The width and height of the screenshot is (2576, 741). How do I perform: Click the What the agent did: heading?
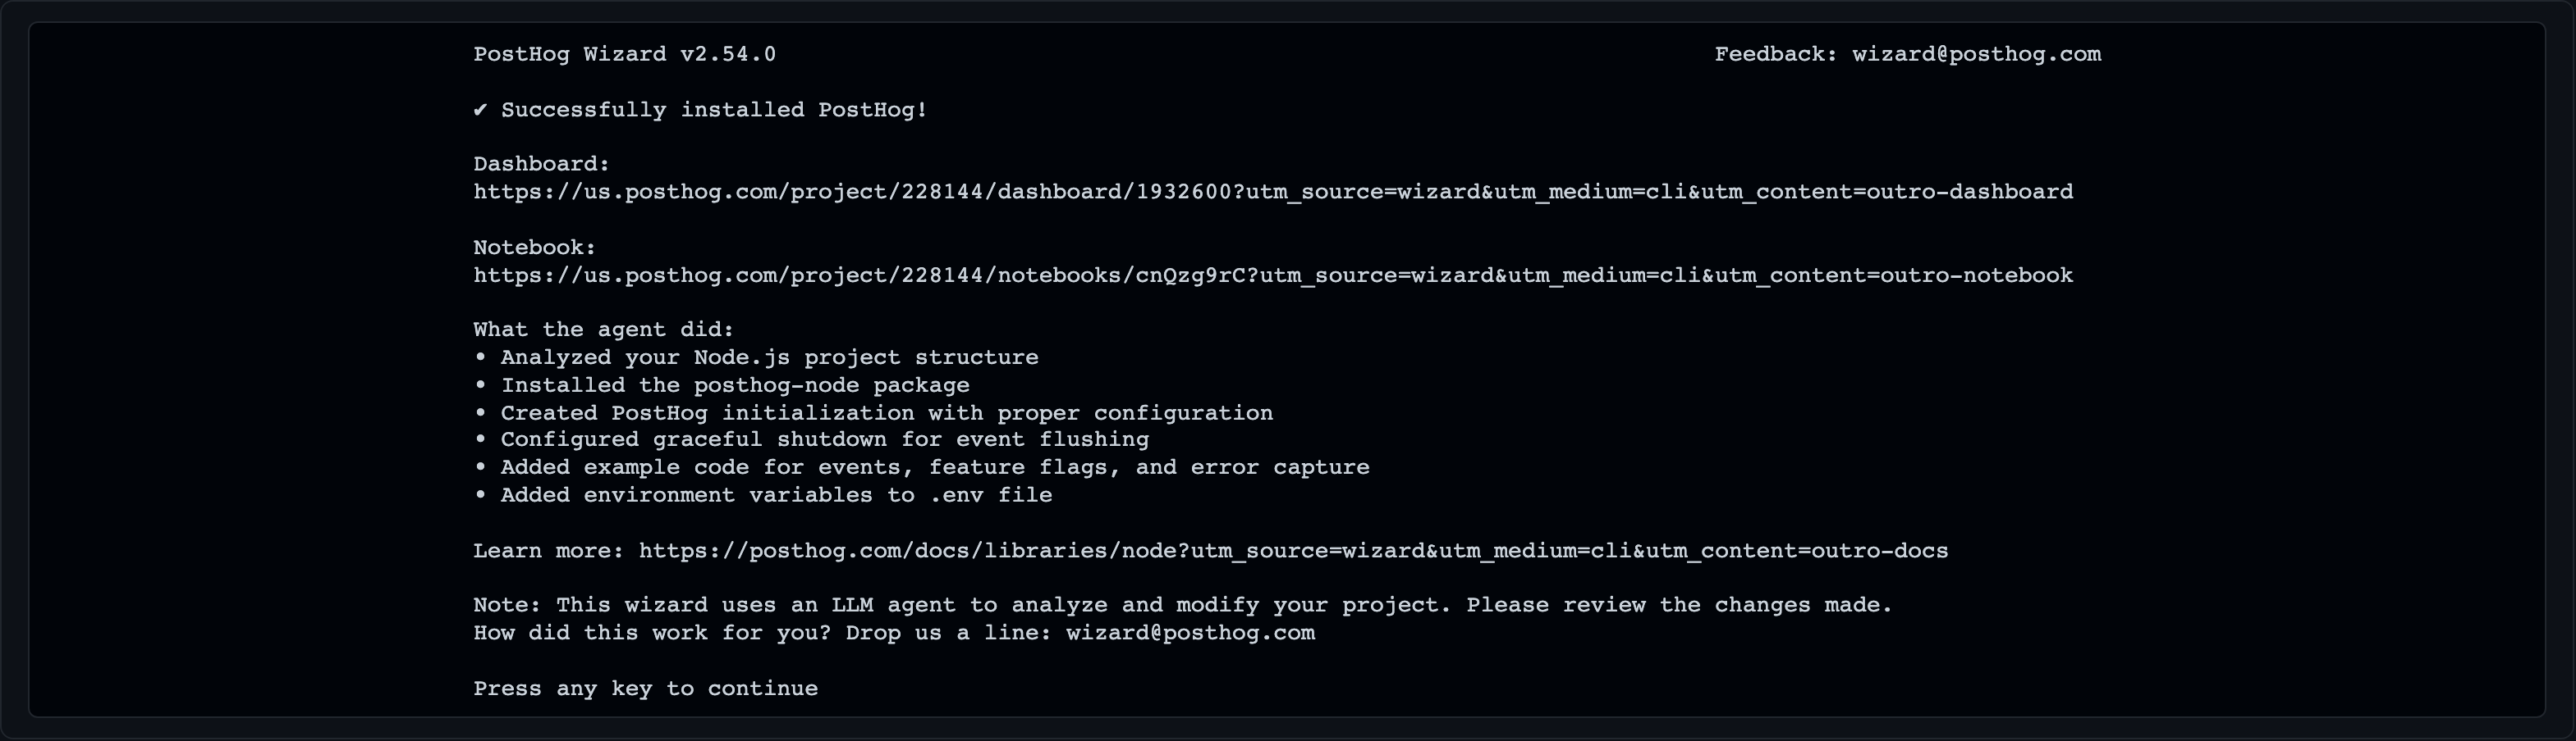603,330
